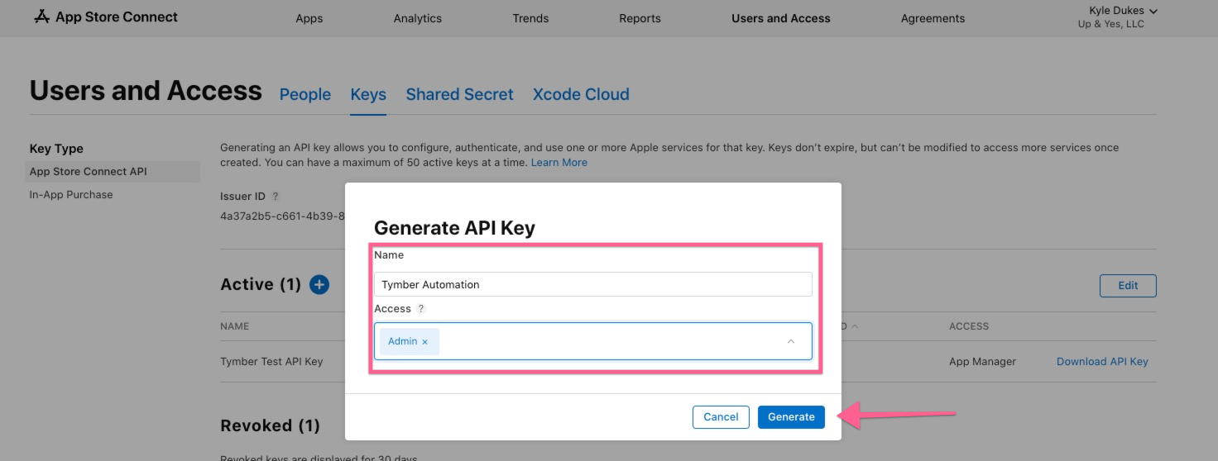
Task: Cancel the Generate API Key dialog
Action: [x=720, y=417]
